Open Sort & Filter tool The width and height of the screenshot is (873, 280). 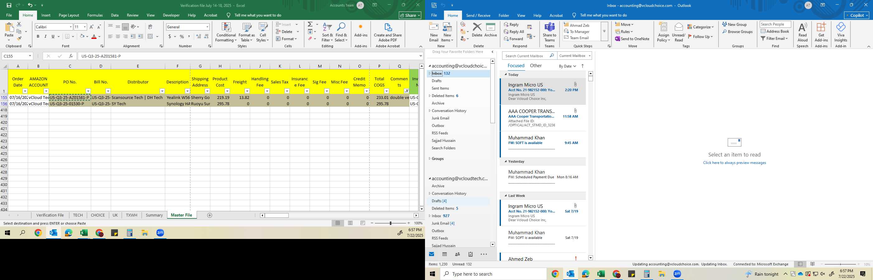click(327, 33)
